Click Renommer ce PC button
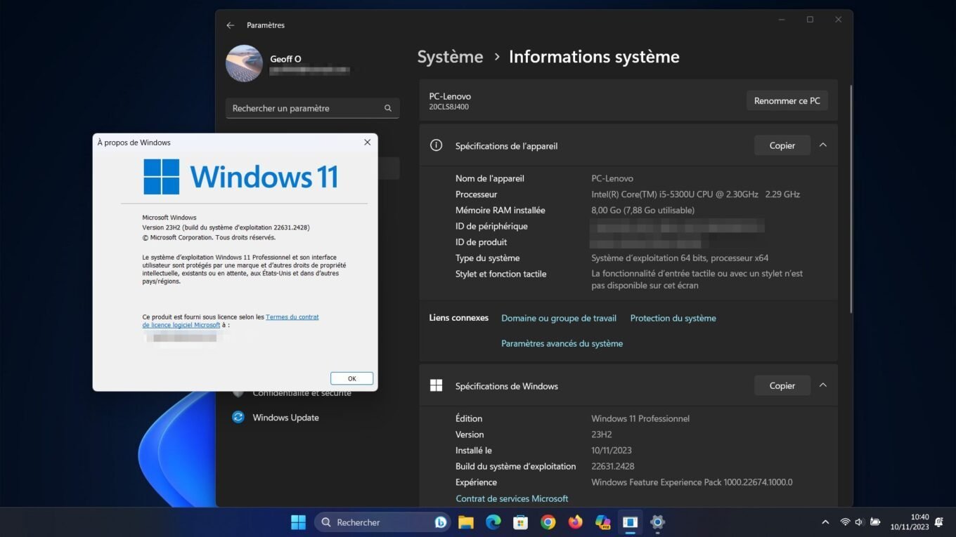The image size is (956, 537). (787, 100)
